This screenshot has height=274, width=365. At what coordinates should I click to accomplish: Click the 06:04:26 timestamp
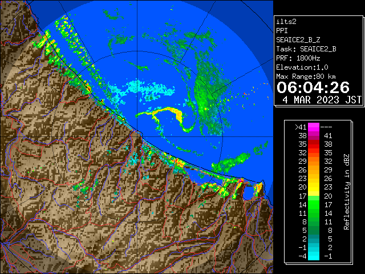[x=313, y=87]
